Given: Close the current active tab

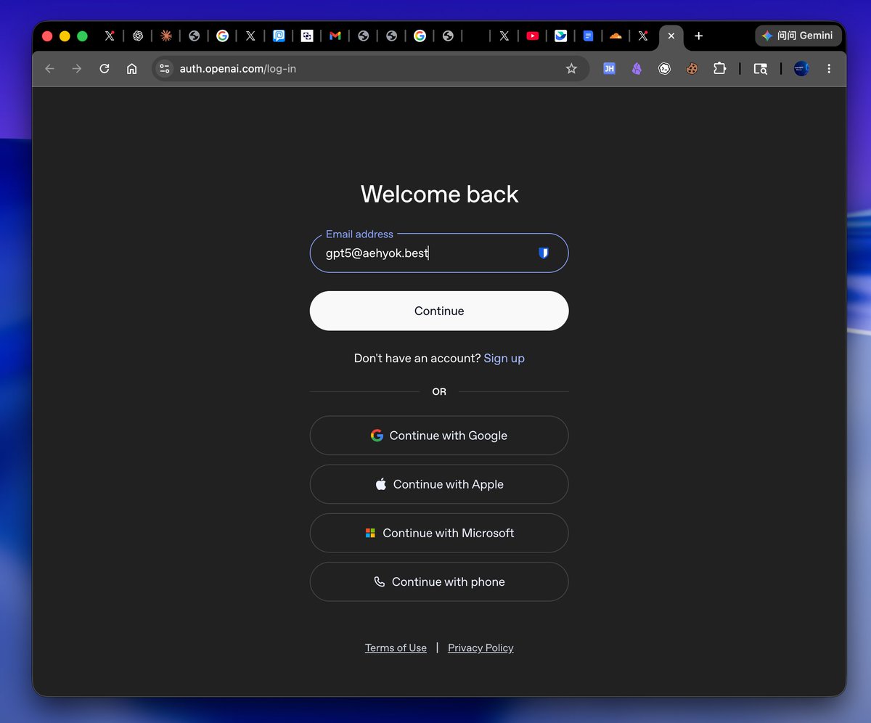Looking at the screenshot, I should pos(671,36).
